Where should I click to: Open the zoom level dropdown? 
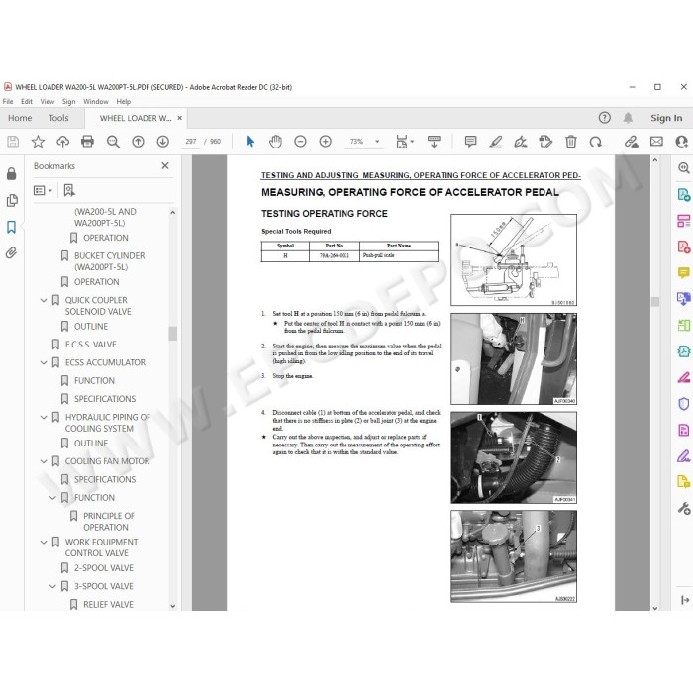coord(377,142)
